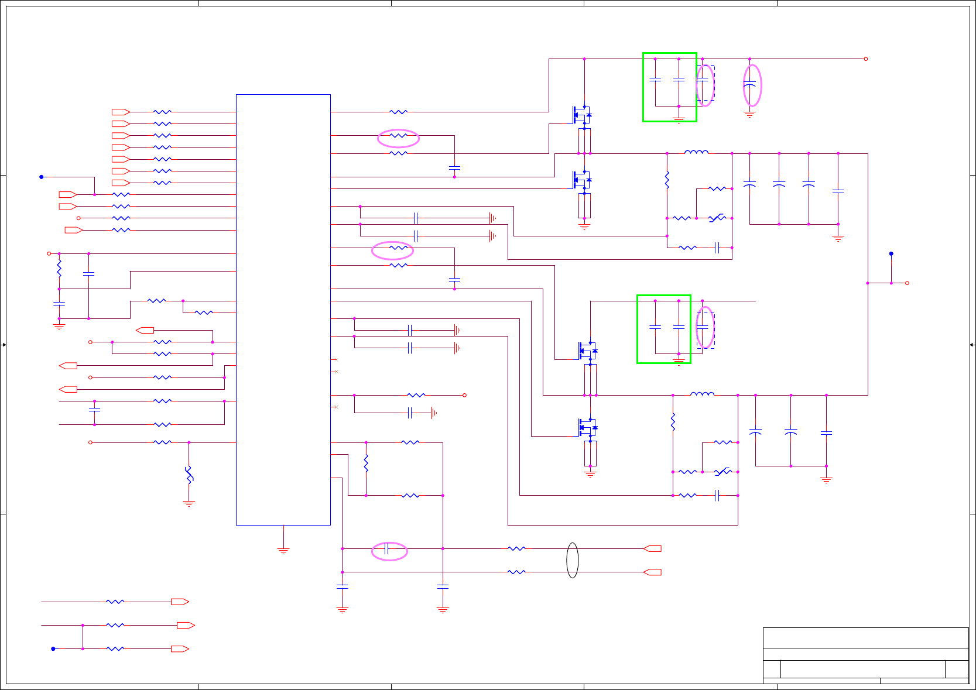Select the lower green-boxed capacitor pair
This screenshot has height=690, width=976.
(664, 329)
